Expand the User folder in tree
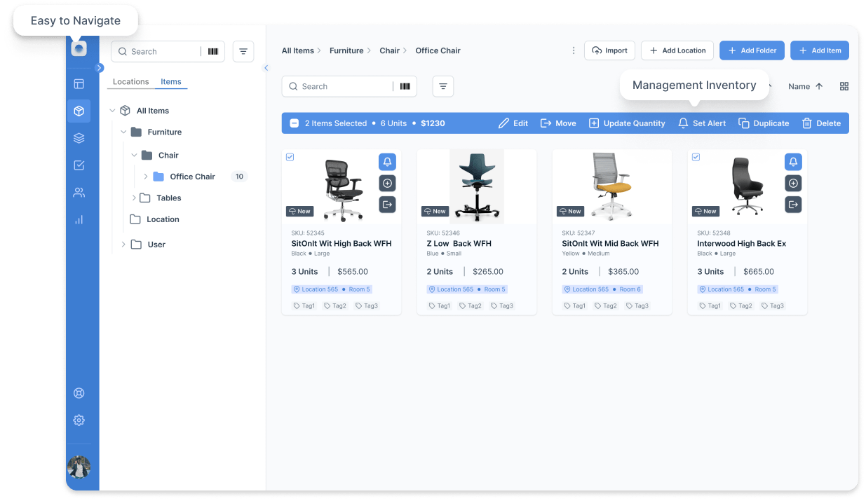 [x=123, y=245]
